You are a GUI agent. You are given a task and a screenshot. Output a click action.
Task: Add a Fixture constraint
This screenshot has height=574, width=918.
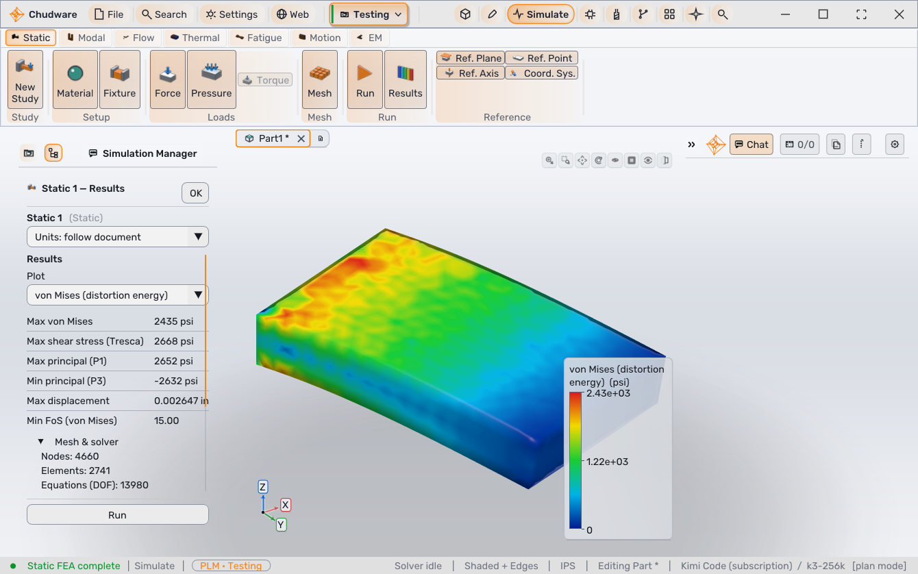coord(120,79)
